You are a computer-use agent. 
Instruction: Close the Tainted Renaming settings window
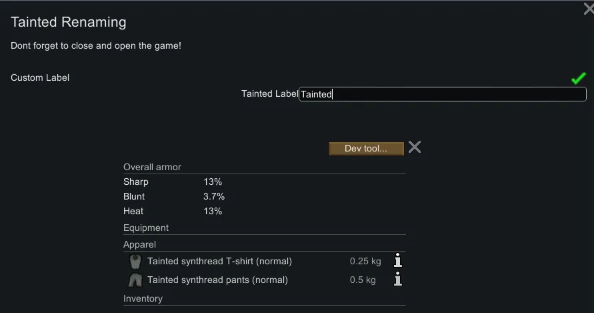click(588, 9)
